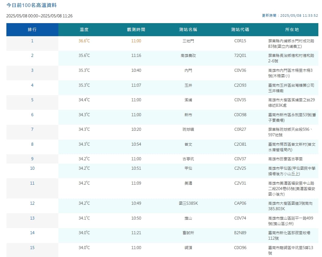Click station code C0R27
This screenshot has height=257, width=322.
(240, 130)
